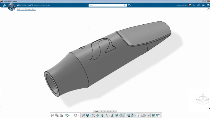Open the compass icon at top left
210x118 pixels.
11,6
